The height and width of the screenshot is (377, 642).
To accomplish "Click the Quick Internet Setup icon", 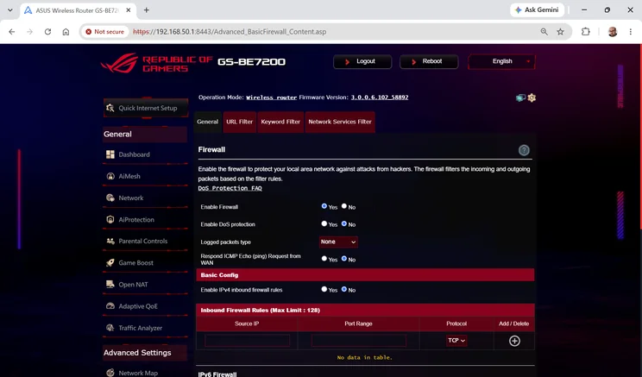I will pyautogui.click(x=110, y=108).
